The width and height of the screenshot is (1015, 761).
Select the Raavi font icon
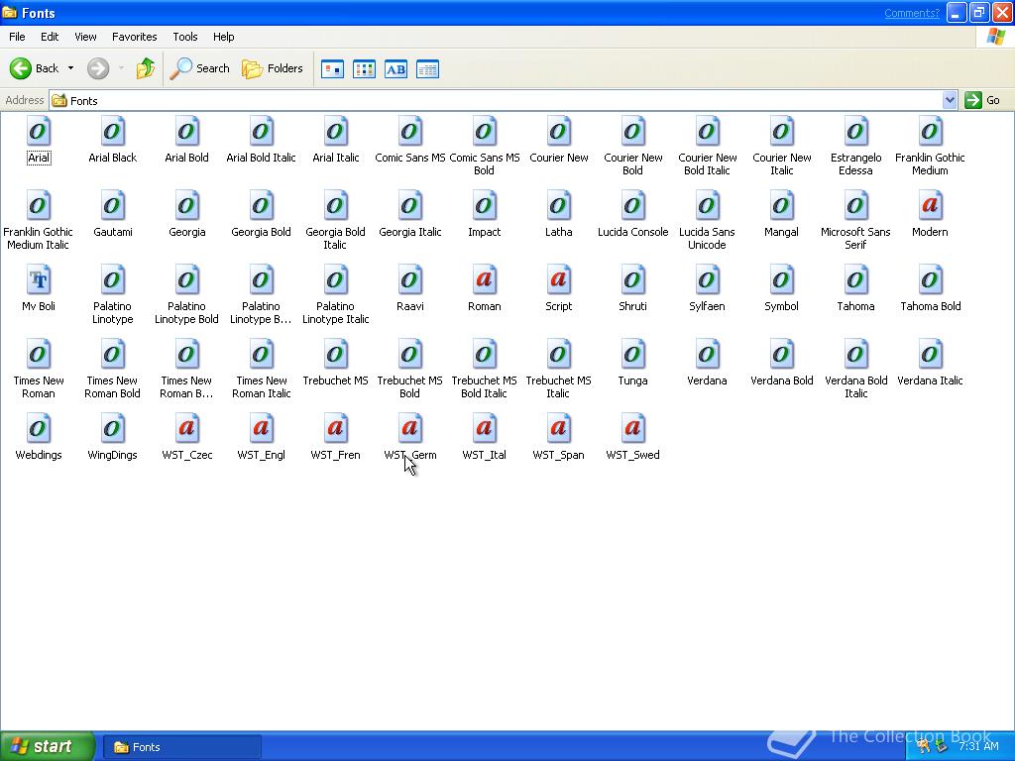coord(409,280)
